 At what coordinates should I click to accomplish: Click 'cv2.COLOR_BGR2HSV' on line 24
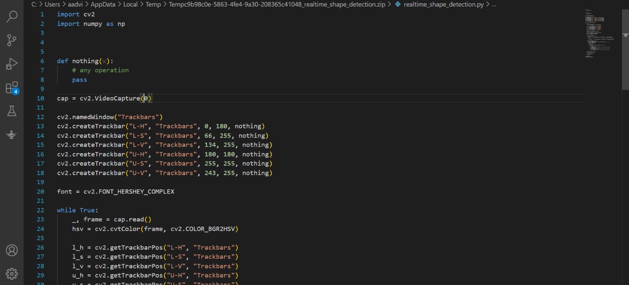(202, 229)
